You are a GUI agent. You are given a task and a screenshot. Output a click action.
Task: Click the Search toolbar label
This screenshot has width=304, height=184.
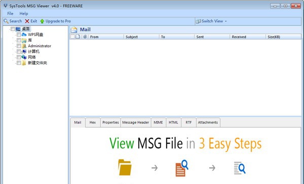(16, 21)
